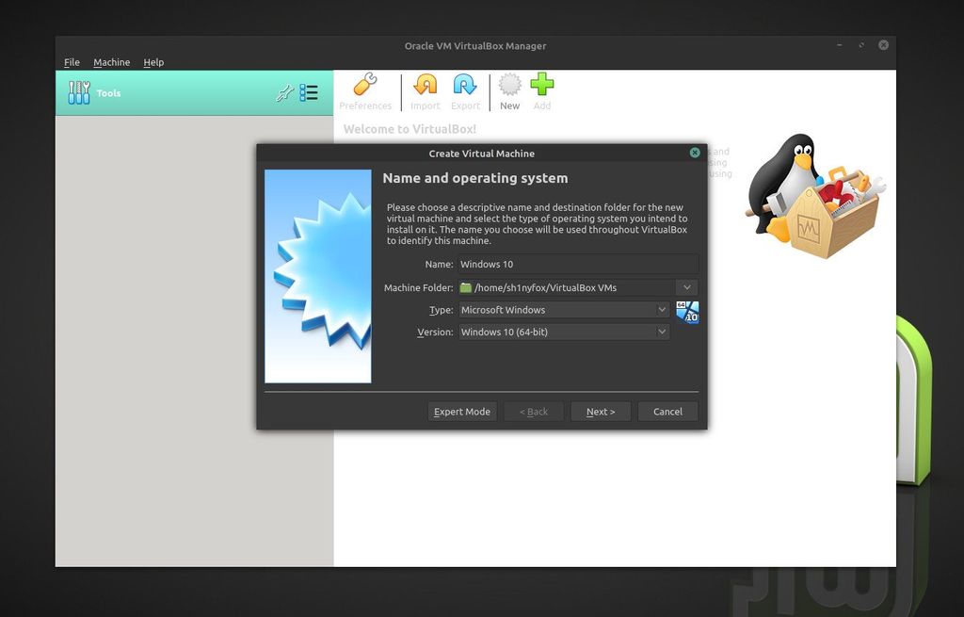Click the 'Create Virtual Machine' dialog title

pos(481,154)
